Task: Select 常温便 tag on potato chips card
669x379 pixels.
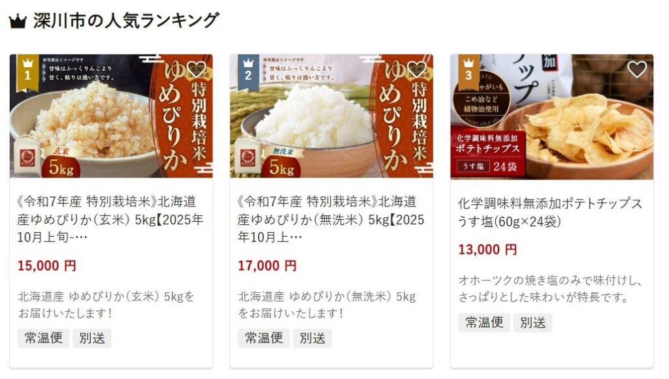Action: coord(484,322)
